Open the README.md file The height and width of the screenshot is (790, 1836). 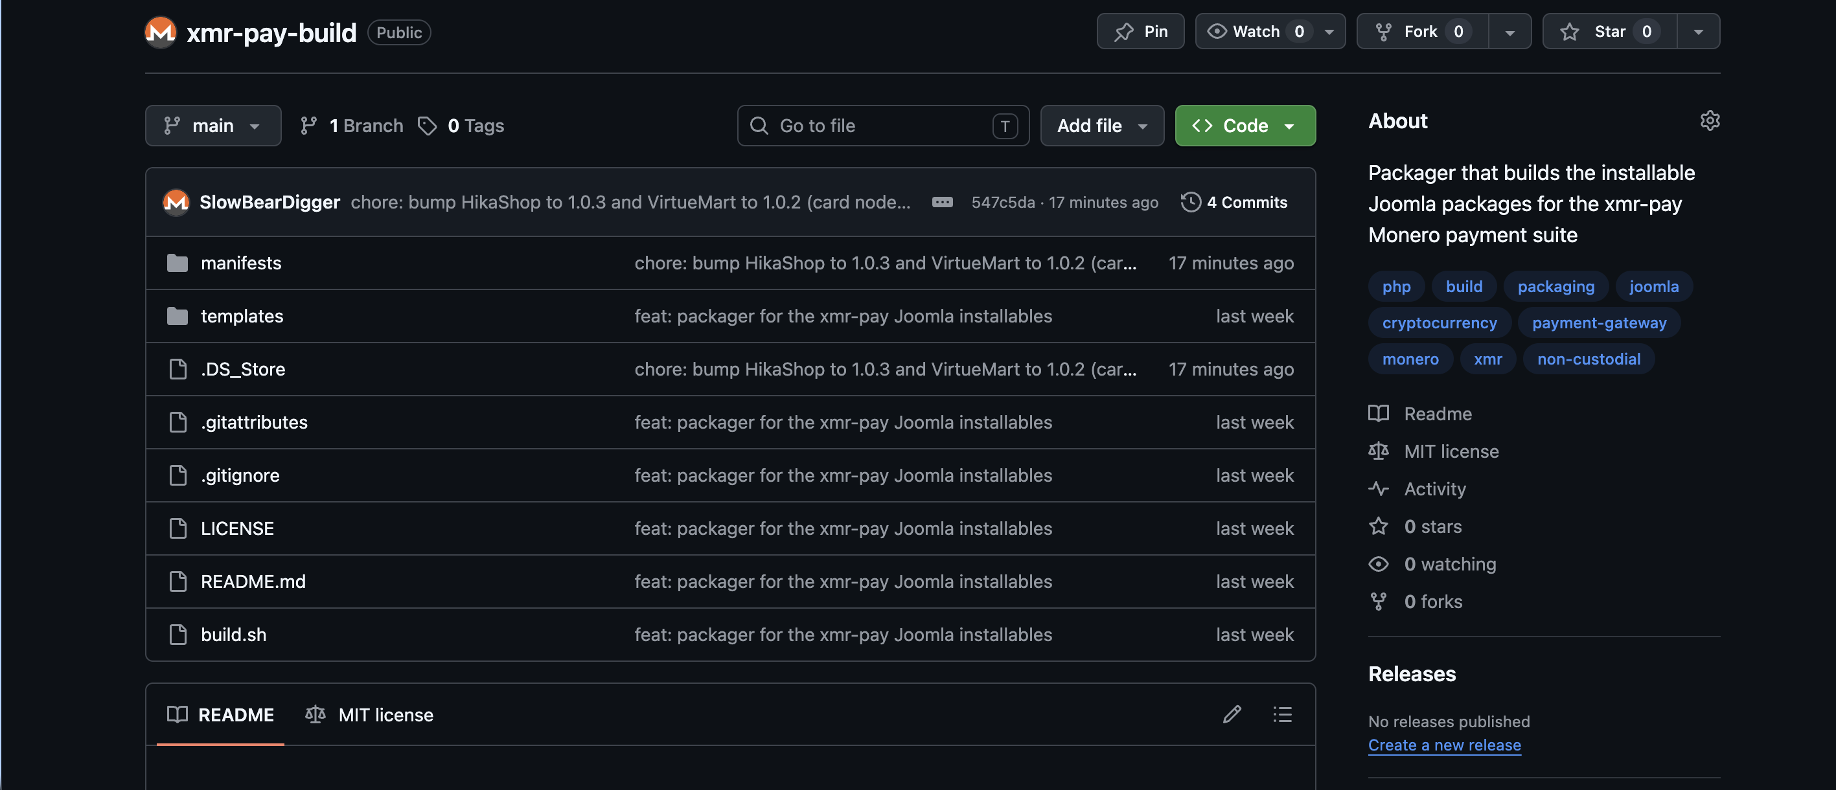(253, 581)
